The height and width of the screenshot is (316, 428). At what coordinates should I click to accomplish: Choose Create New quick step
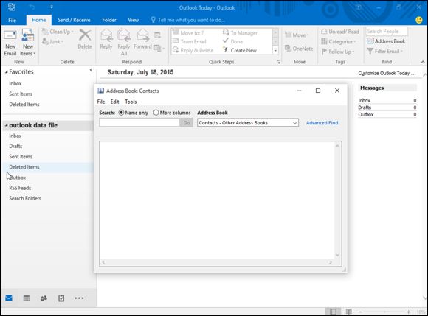point(240,50)
